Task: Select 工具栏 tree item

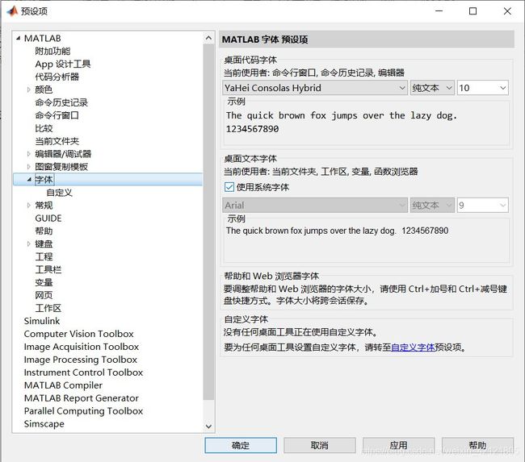Action: coord(48,269)
